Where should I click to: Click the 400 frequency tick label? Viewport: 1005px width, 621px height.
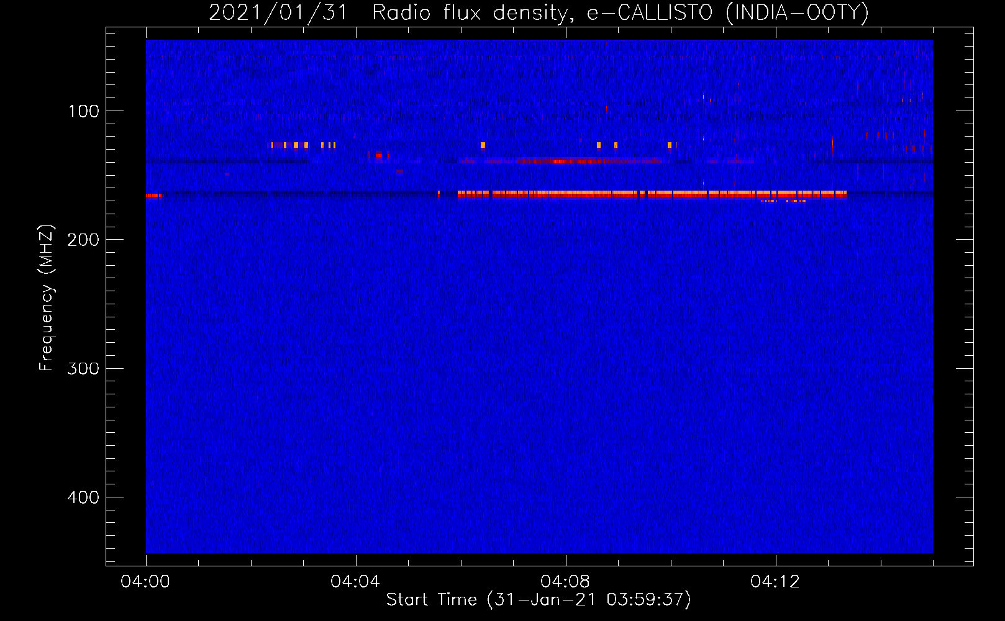tap(83, 497)
